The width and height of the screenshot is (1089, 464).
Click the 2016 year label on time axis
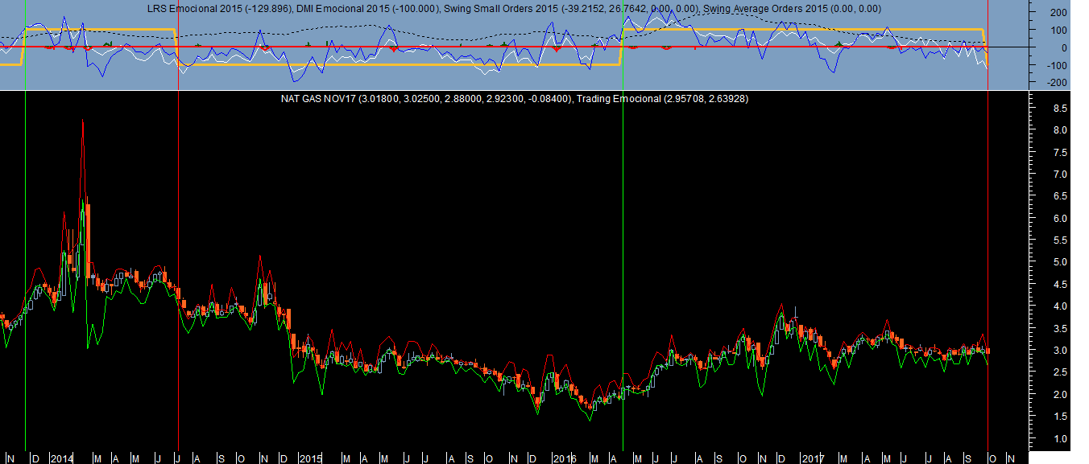pyautogui.click(x=564, y=458)
